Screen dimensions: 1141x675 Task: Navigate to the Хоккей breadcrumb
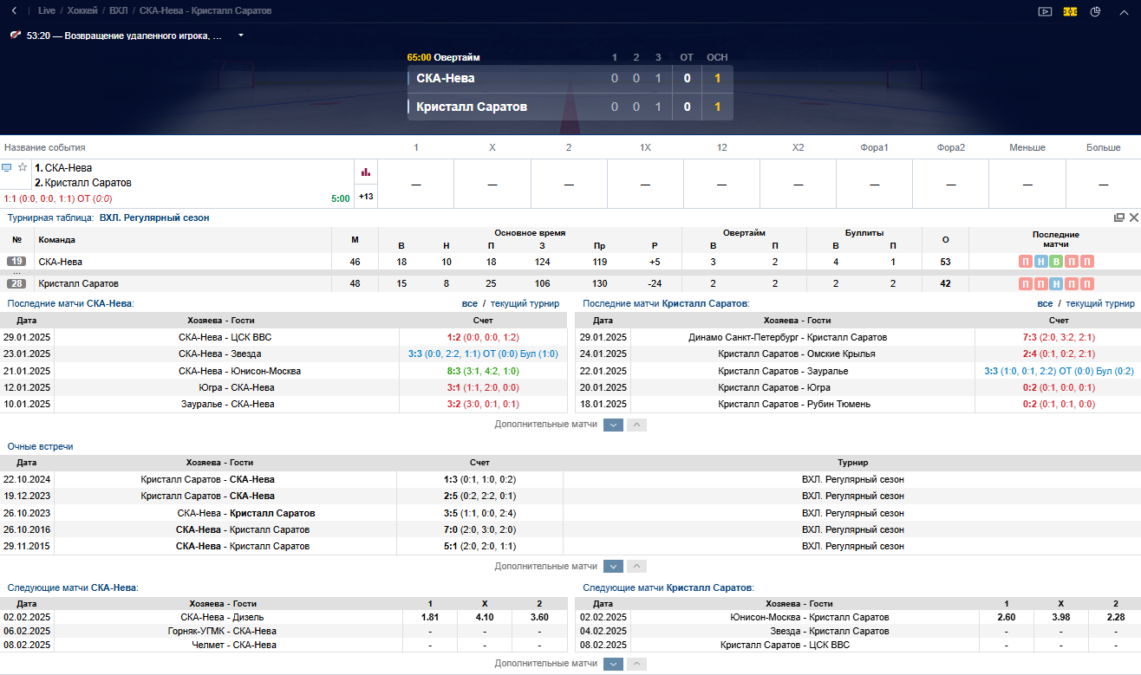[82, 11]
